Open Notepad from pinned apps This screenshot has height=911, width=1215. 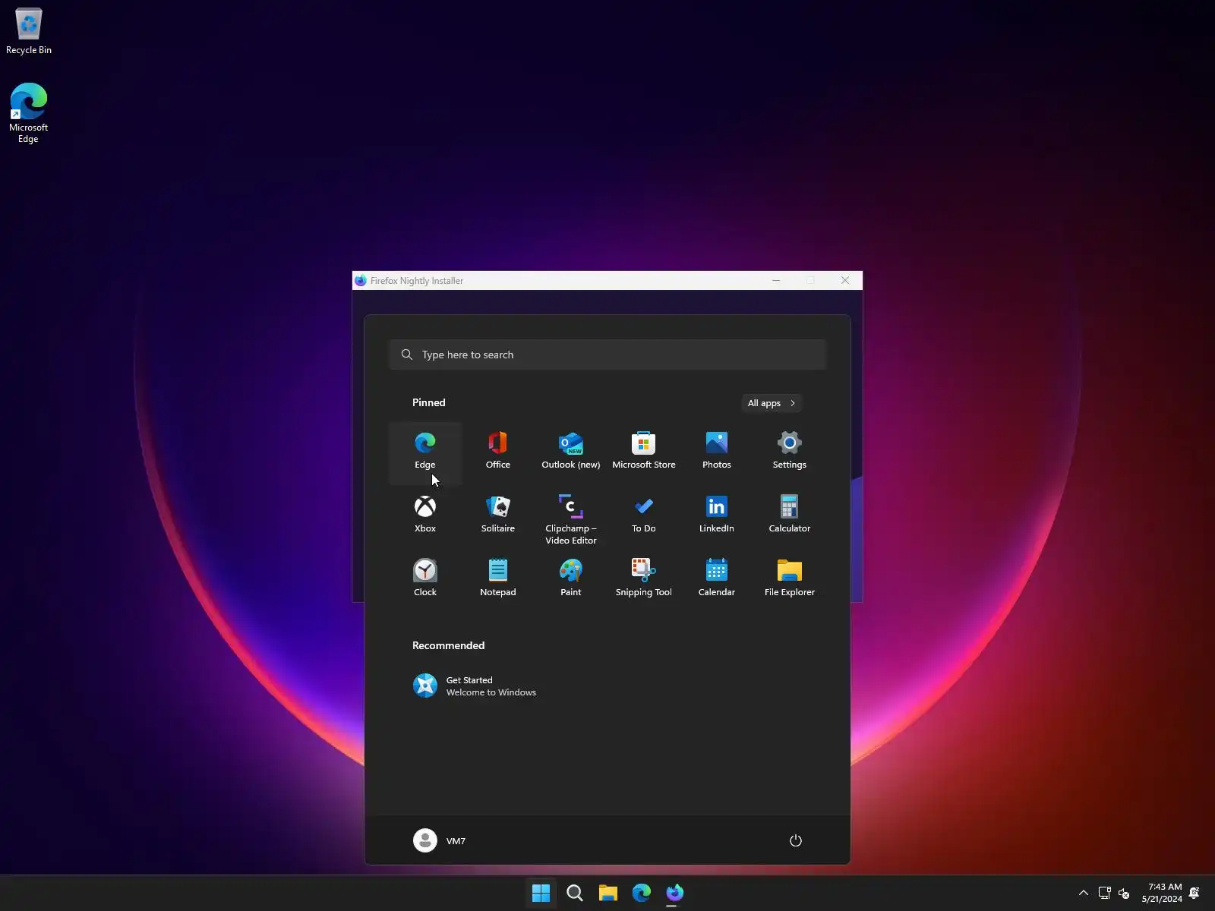[498, 579]
